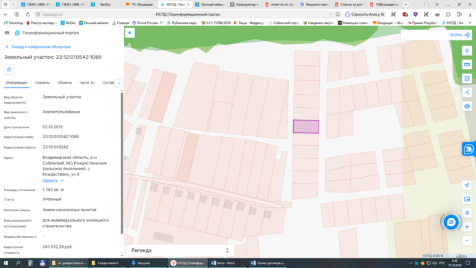Click the share icon on map toolbar
The image size is (476, 268).
click(x=467, y=93)
